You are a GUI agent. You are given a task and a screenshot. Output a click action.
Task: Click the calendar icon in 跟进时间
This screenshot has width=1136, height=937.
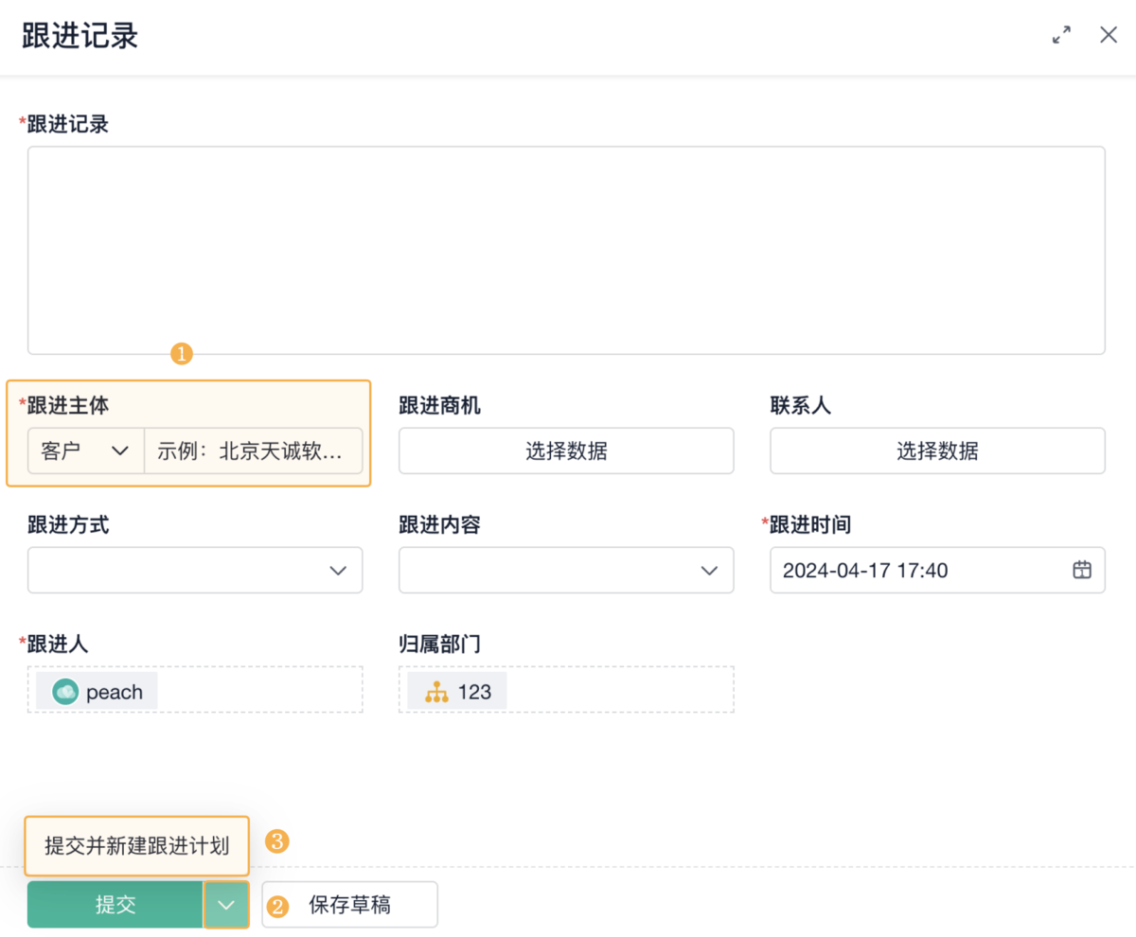1082,570
